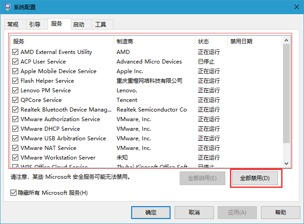Click the 全部禁用(D) button
The height and width of the screenshot is (224, 304).
(255, 178)
